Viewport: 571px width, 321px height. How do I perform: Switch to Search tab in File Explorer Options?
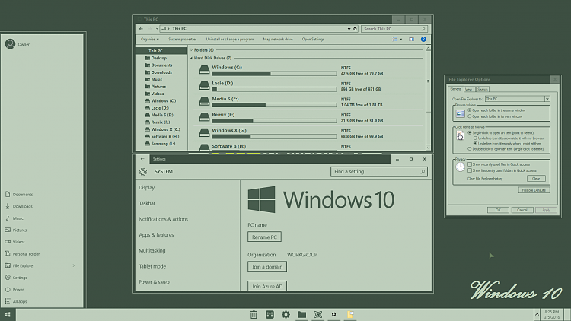click(482, 89)
